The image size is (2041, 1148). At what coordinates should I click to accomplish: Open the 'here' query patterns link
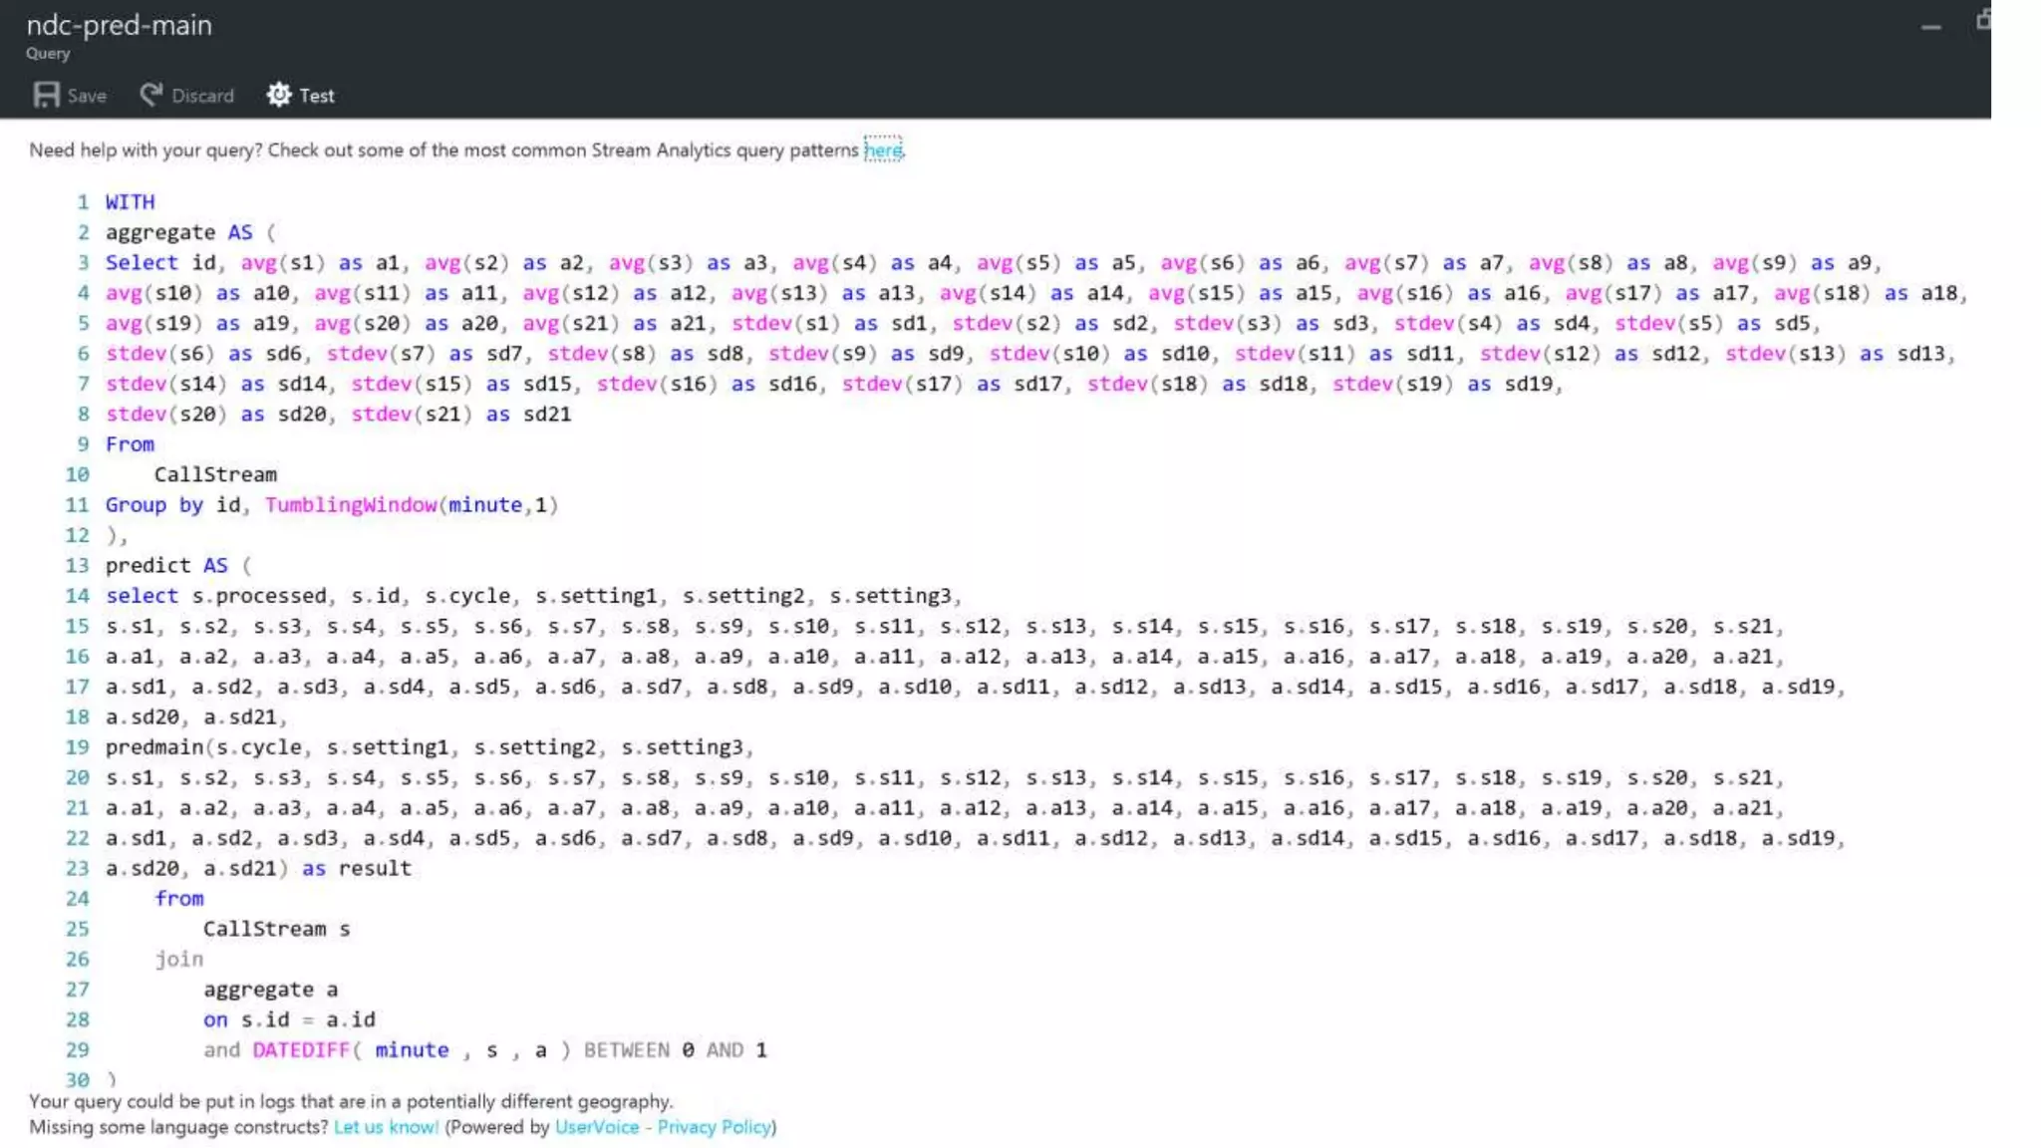pos(883,150)
